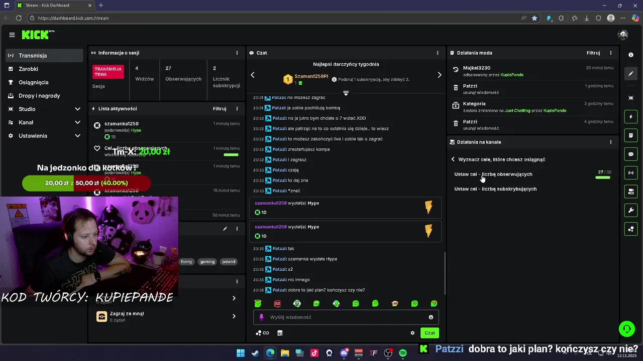Click the funny tag chip

[x=187, y=262]
